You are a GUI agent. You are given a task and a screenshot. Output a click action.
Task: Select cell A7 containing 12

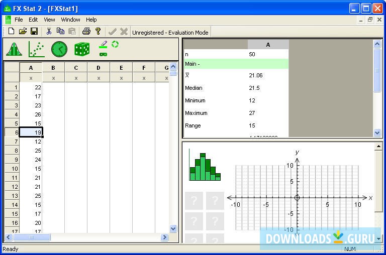pos(31,142)
